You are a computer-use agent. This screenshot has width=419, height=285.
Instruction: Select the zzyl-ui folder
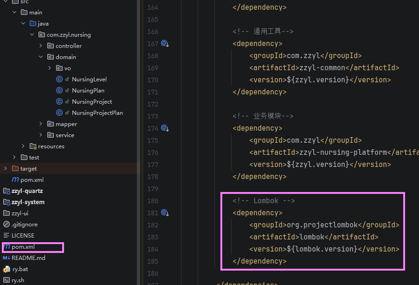(x=20, y=213)
